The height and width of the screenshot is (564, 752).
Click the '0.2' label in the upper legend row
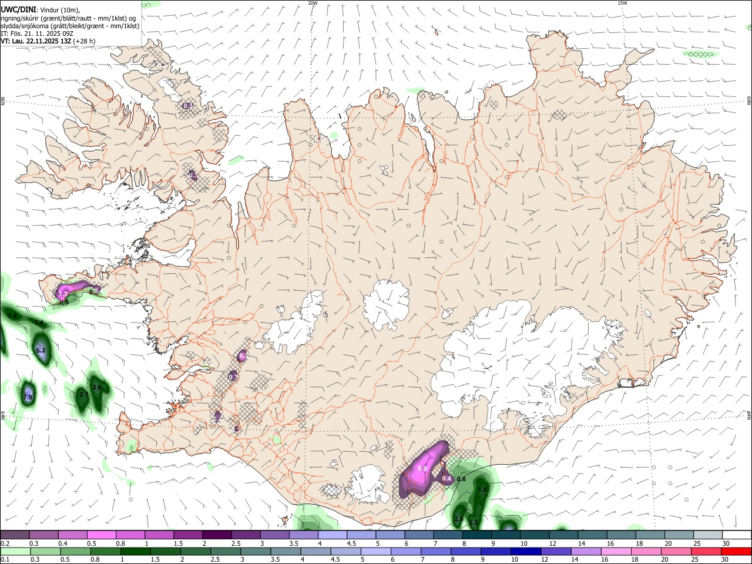coord(5,543)
